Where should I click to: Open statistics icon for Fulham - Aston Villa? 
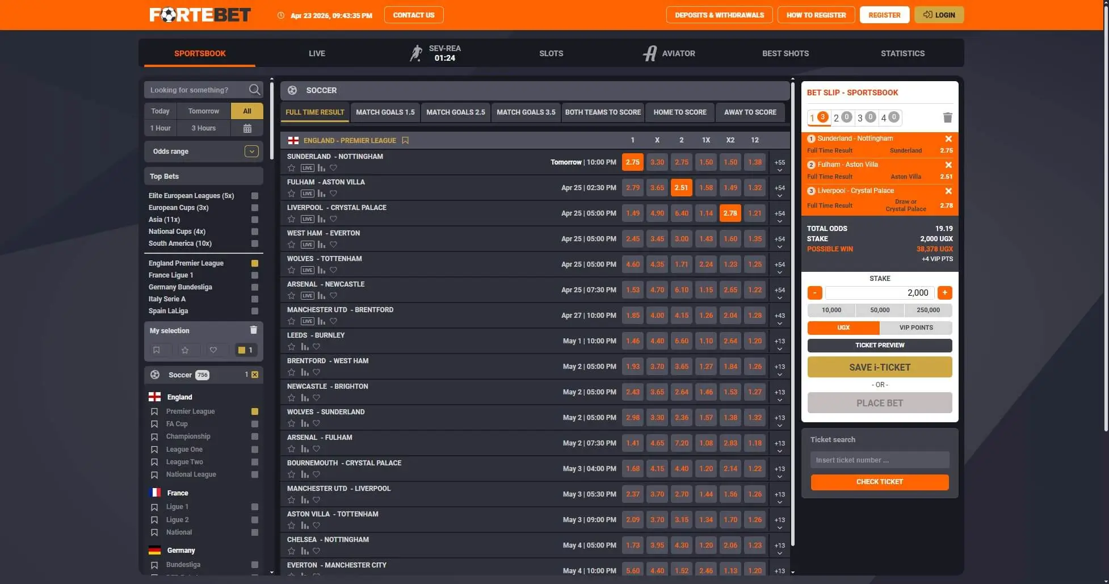tap(321, 194)
